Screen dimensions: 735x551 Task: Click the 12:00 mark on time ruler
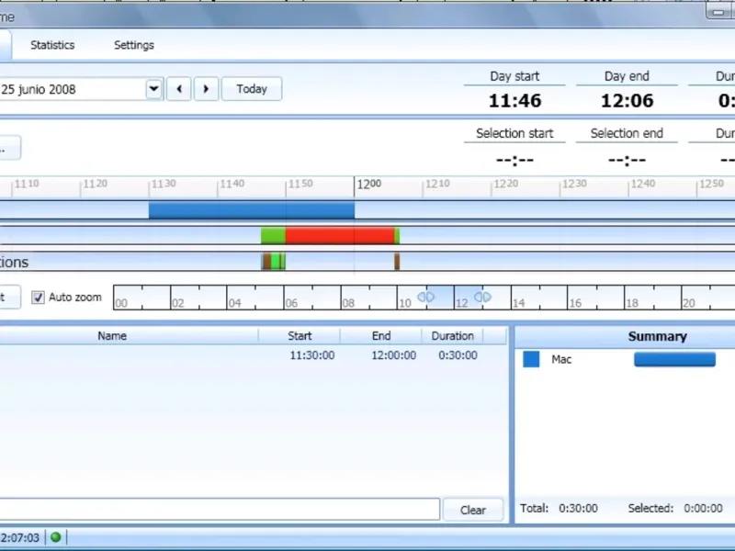click(368, 185)
